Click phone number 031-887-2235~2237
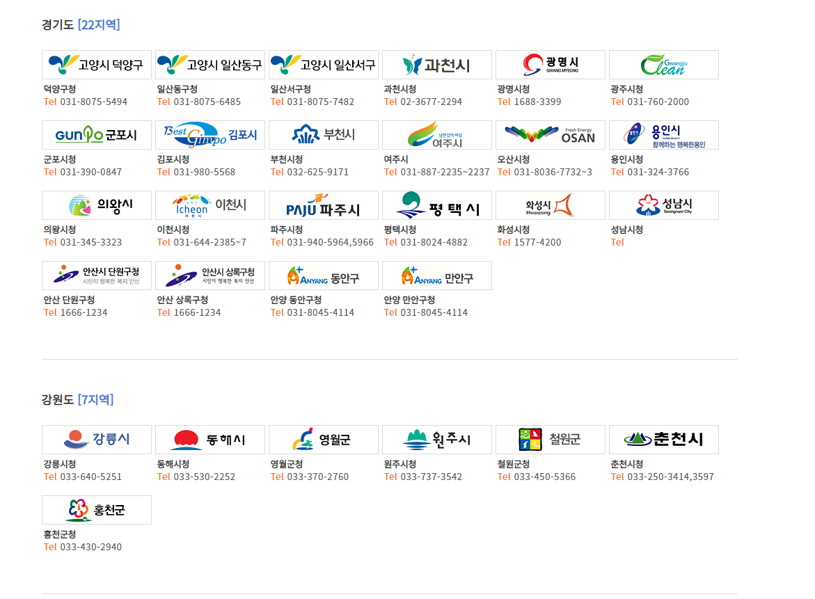Viewport: 815px width, 599px height. pyautogui.click(x=445, y=172)
